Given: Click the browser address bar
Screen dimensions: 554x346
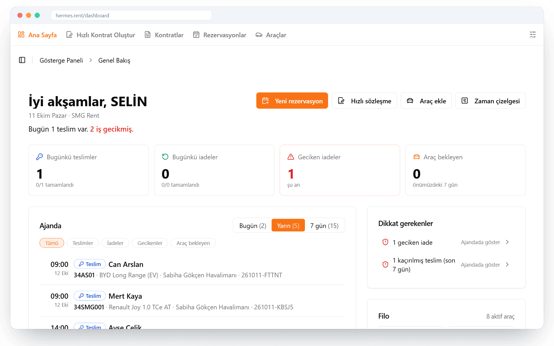Looking at the screenshot, I should tap(131, 15).
